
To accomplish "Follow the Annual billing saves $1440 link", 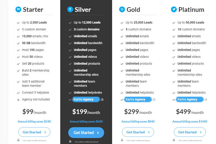I will pos(190,121).
